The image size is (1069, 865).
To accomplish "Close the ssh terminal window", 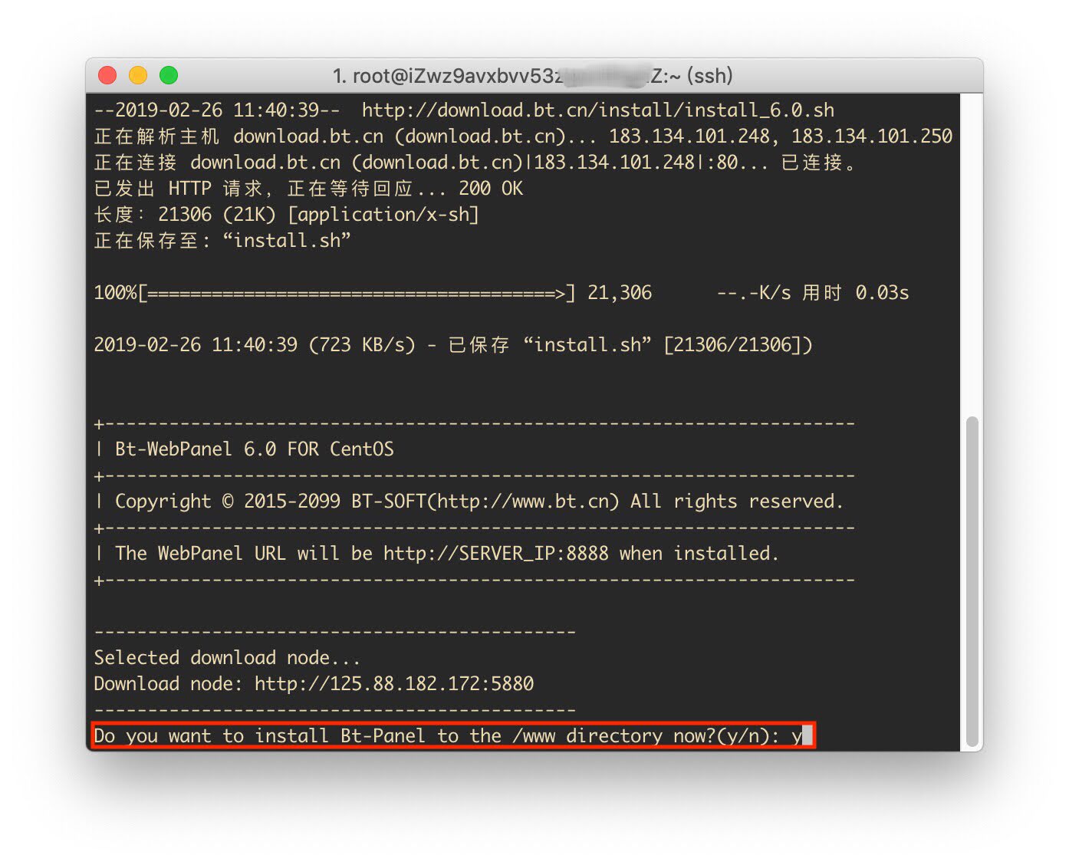I will click(107, 75).
